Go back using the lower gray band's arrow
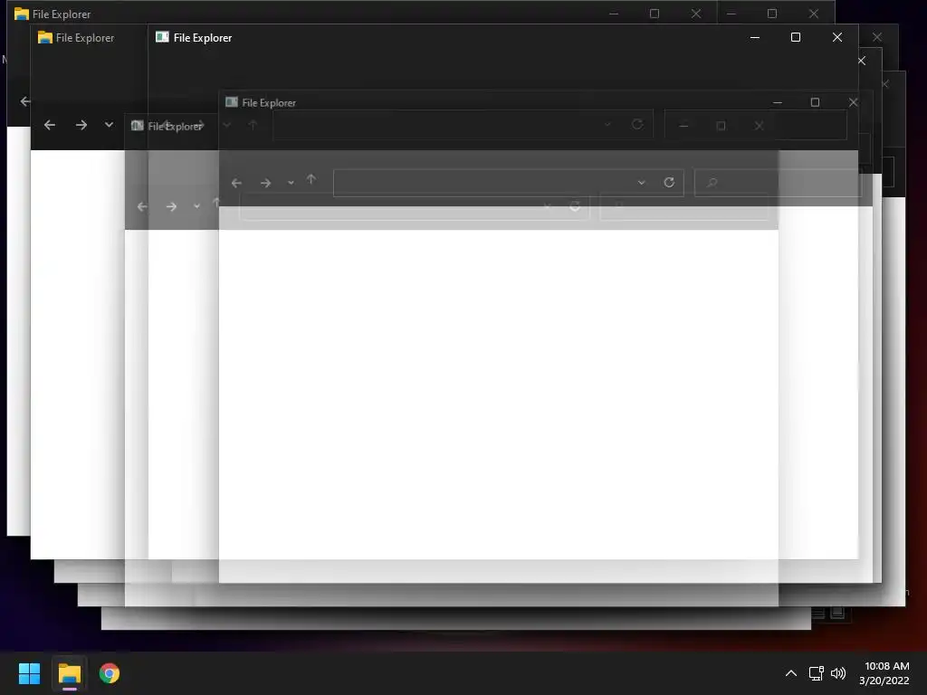This screenshot has height=695, width=927. 142,206
